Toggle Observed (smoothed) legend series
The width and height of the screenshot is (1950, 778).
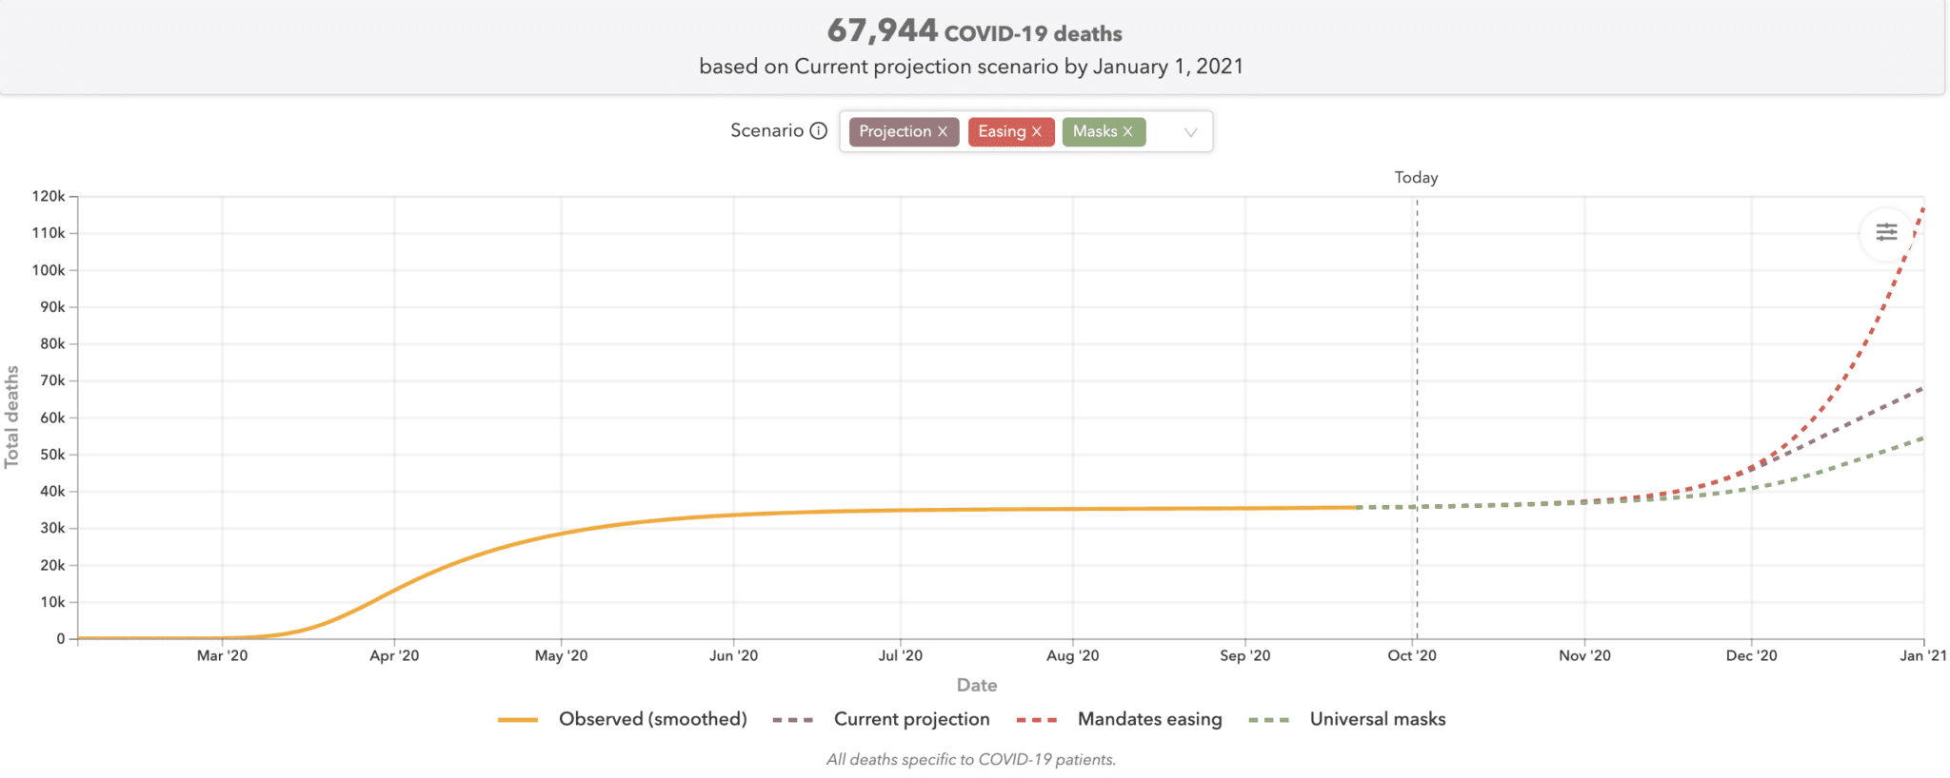pyautogui.click(x=652, y=719)
